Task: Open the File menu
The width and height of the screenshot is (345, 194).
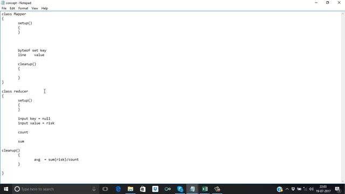Action: 4,9
